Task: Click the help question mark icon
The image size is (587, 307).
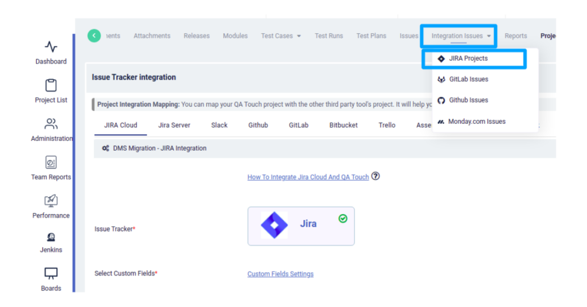Action: click(x=375, y=176)
